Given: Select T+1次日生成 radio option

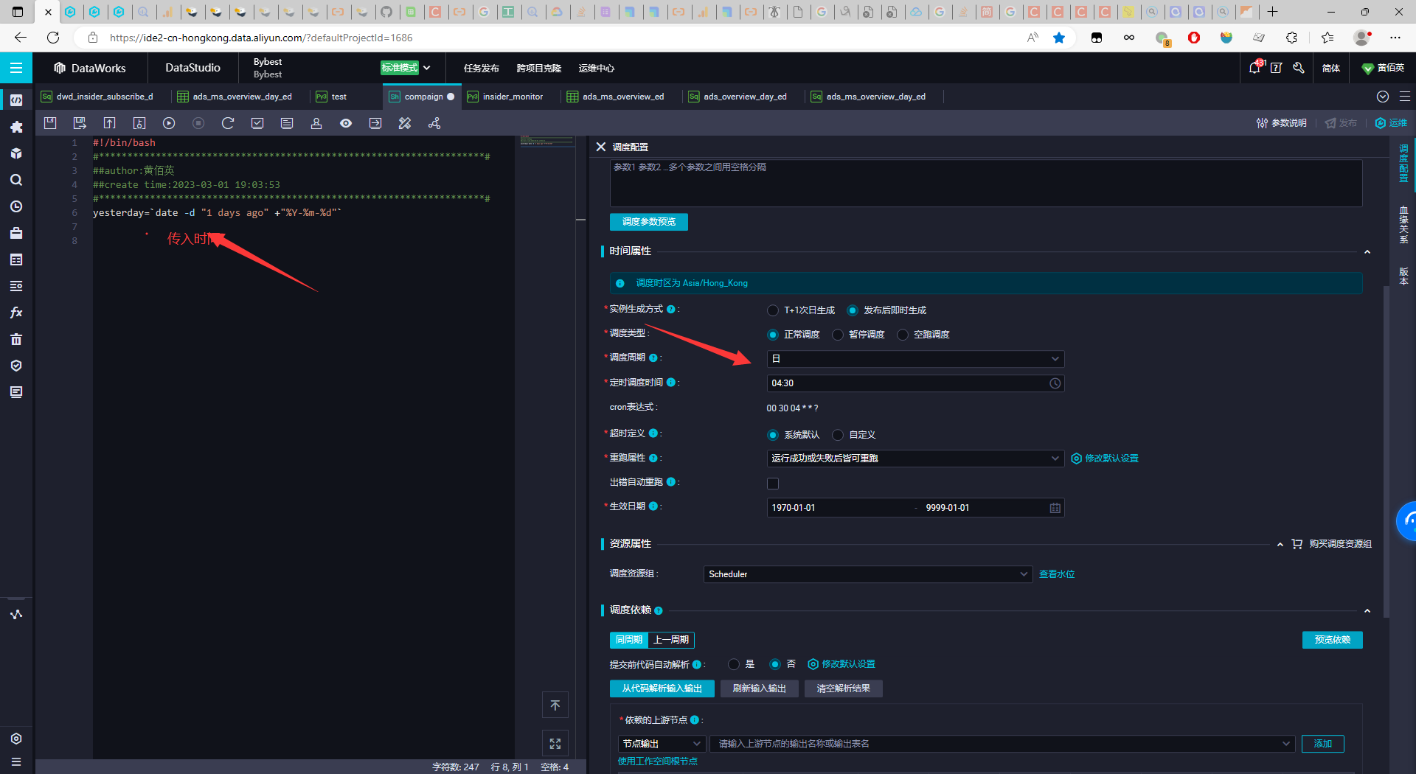Looking at the screenshot, I should coord(773,310).
